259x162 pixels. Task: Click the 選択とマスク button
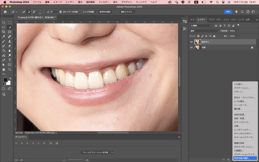pyautogui.click(x=127, y=12)
